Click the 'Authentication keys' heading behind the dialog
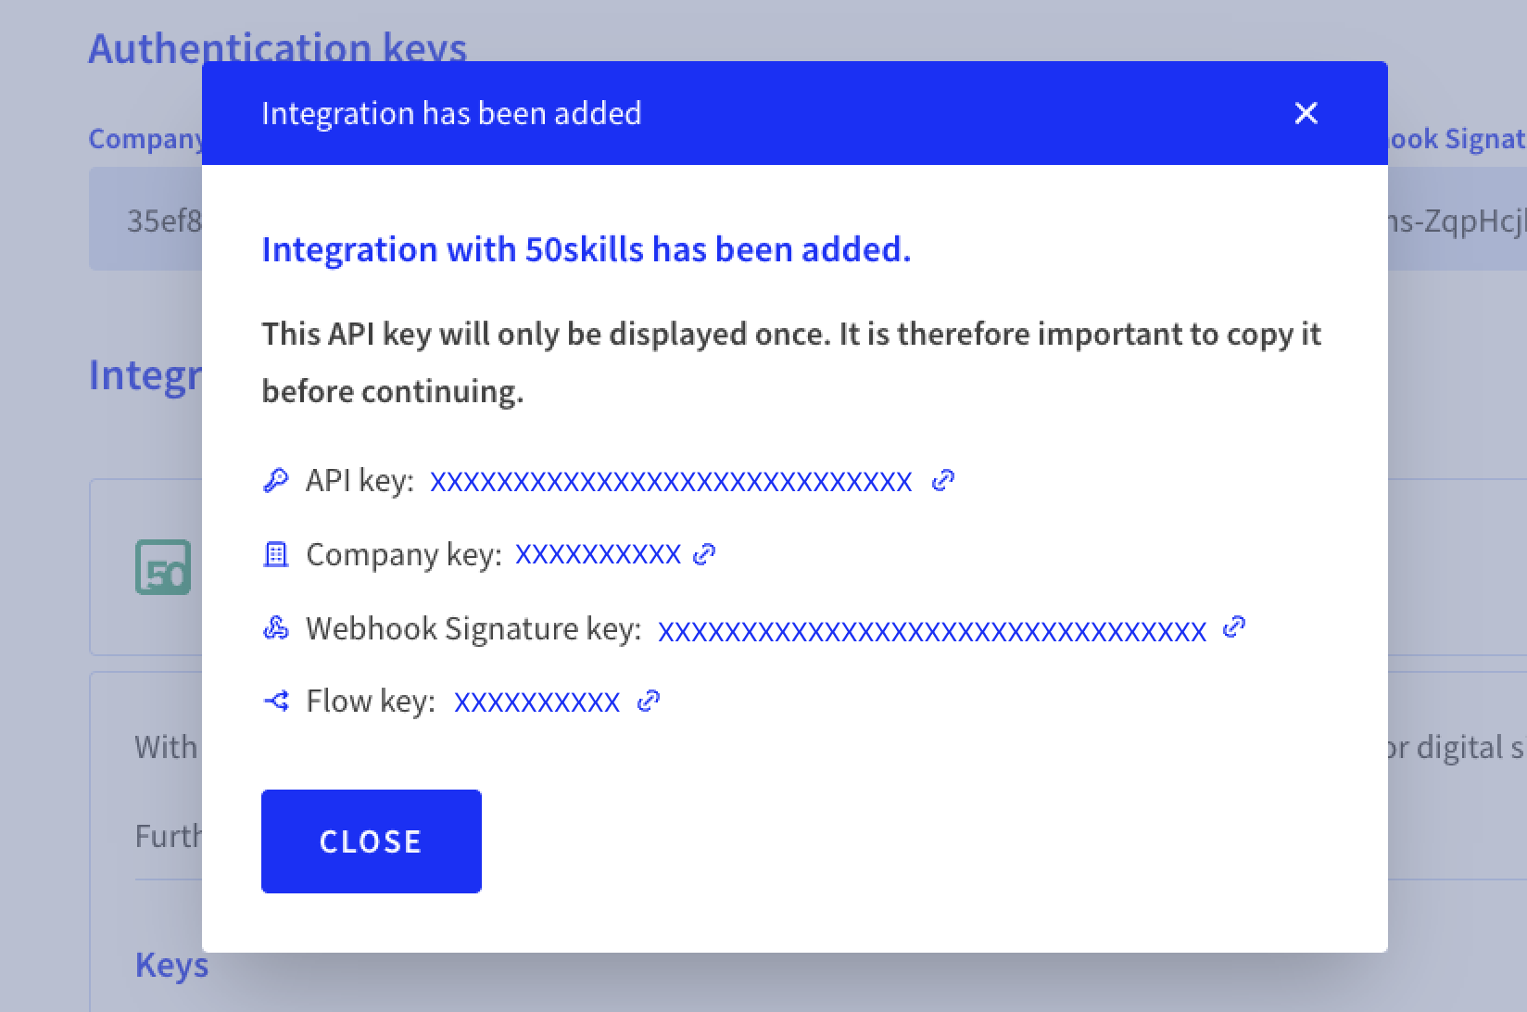The image size is (1527, 1012). pos(277,46)
